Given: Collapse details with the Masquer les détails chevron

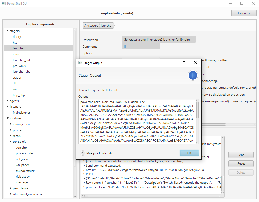Looking at the screenshot, I should click(x=83, y=153).
